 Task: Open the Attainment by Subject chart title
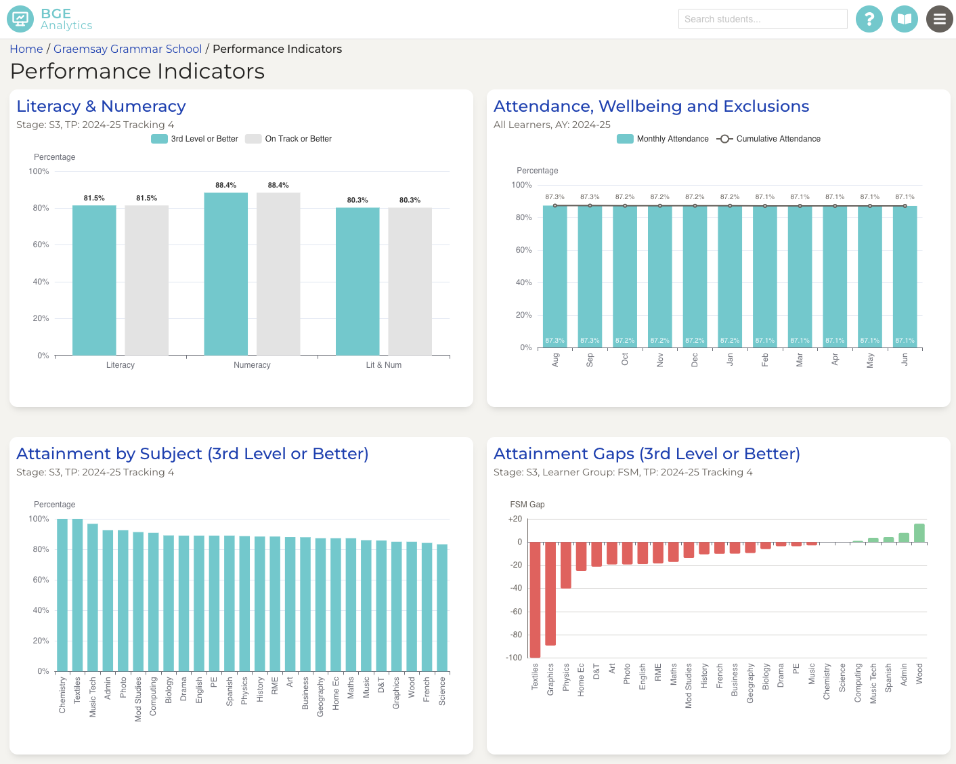(192, 453)
